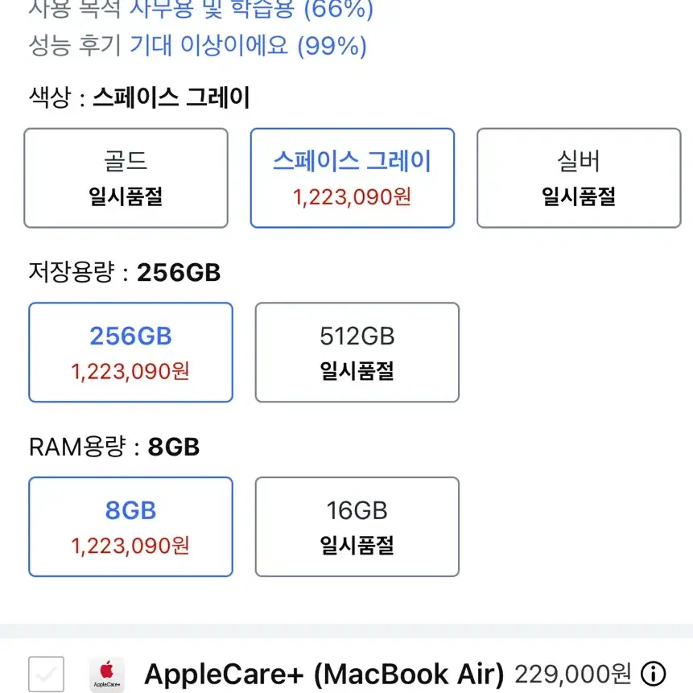Tap the 일시품절 label under 512GB
The image size is (693, 693).
coord(357,371)
